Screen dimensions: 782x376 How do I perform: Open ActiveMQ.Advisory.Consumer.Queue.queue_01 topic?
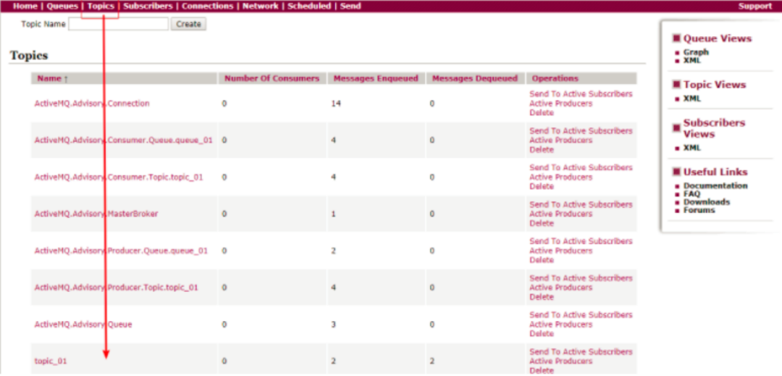(123, 140)
